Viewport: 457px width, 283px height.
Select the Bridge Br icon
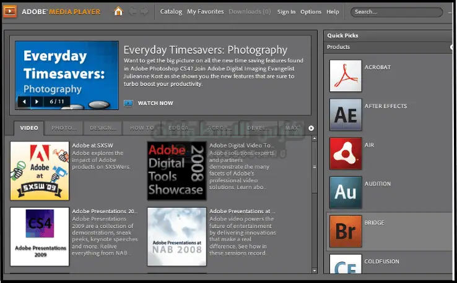[345, 231]
